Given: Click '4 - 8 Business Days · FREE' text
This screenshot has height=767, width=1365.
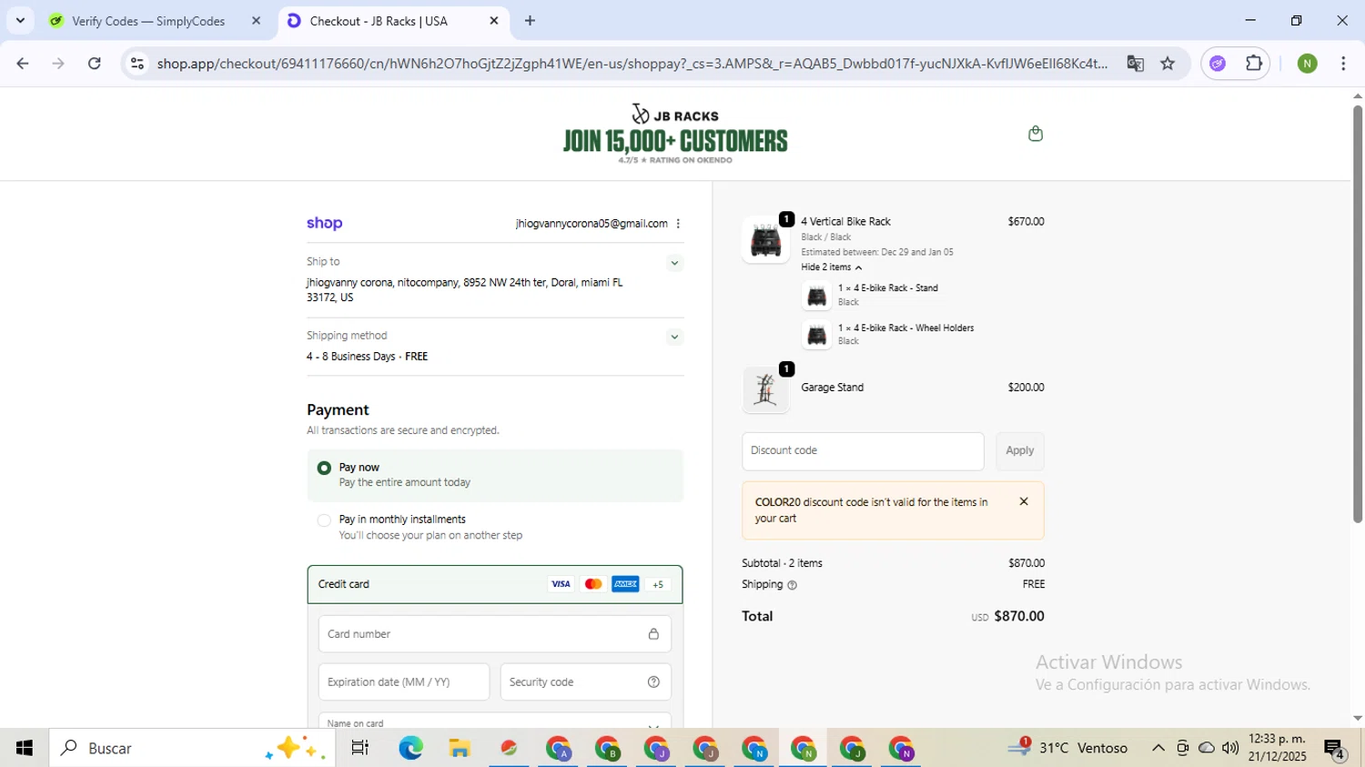Looking at the screenshot, I should [367, 357].
